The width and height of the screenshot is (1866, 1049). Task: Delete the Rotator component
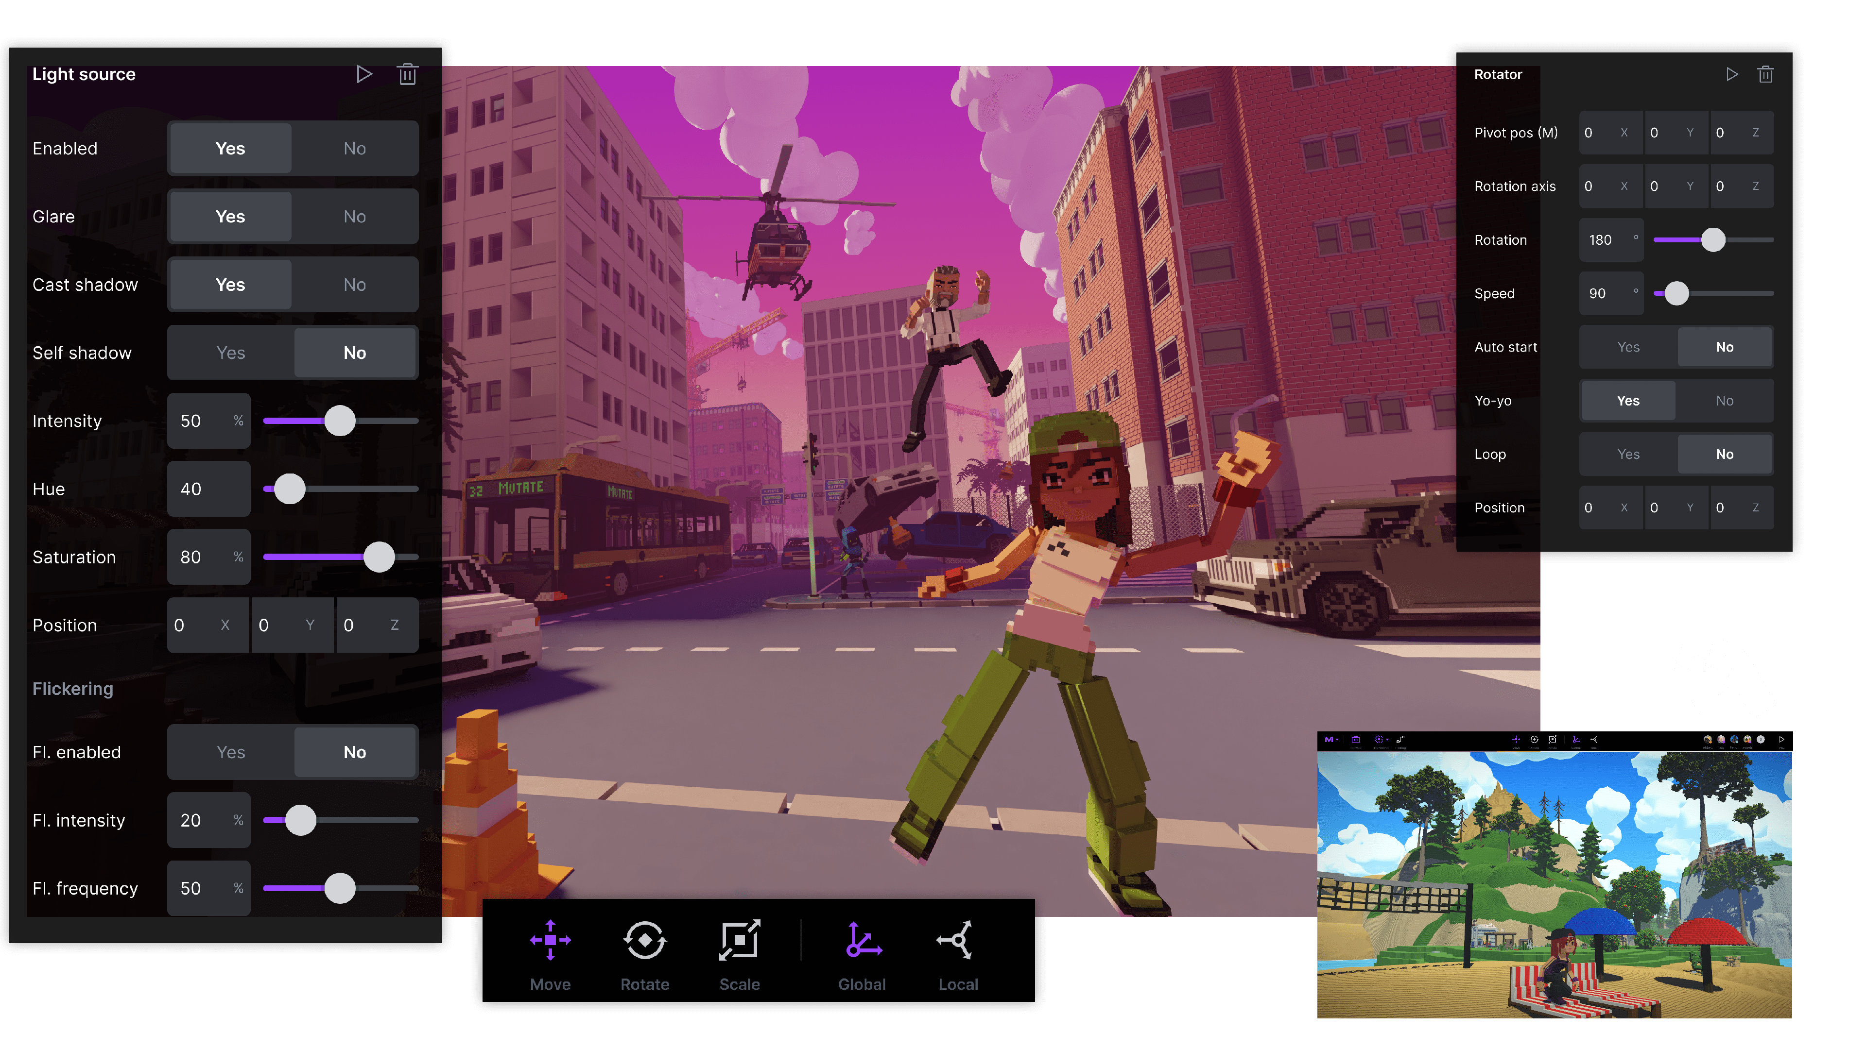click(1765, 75)
